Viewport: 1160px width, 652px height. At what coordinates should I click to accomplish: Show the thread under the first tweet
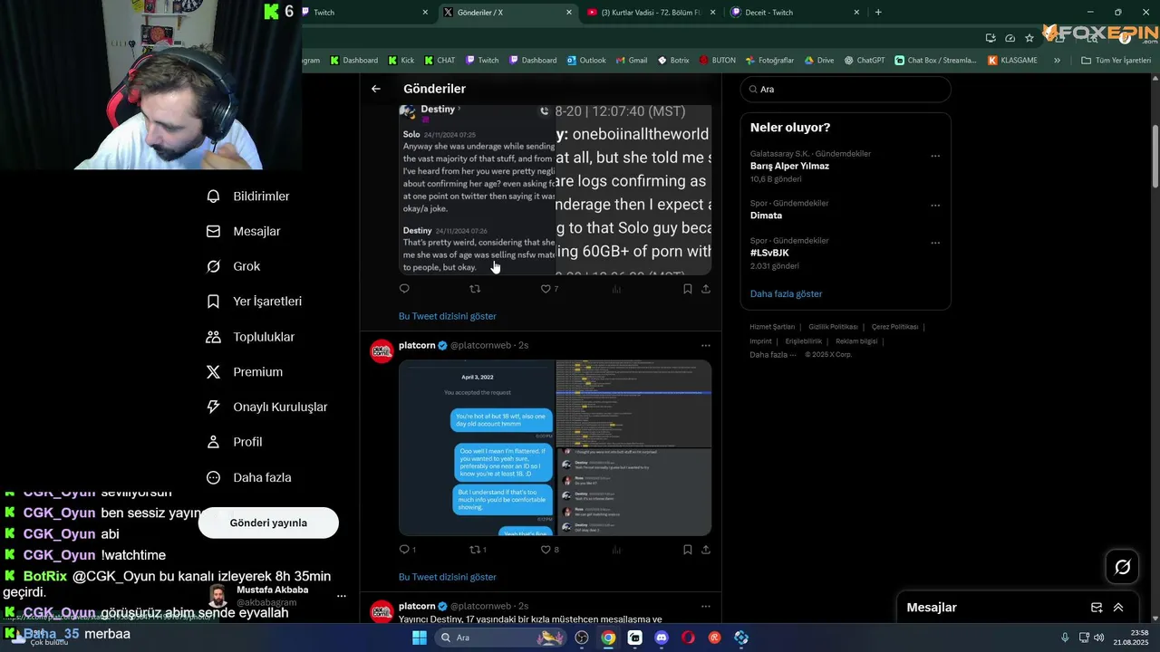448,316
